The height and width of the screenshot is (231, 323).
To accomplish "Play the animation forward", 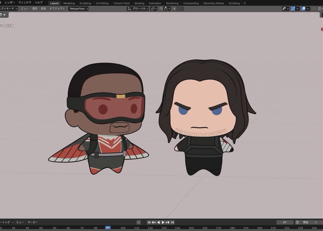I will point(163,222).
